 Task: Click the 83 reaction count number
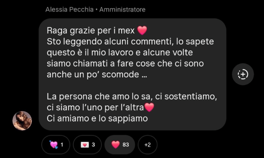click(126, 145)
